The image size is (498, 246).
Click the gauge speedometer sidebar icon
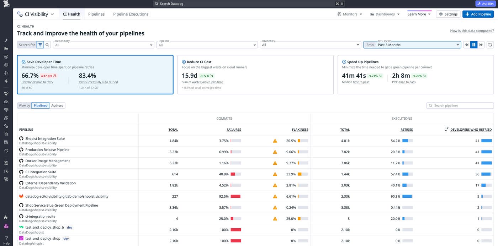(6, 171)
